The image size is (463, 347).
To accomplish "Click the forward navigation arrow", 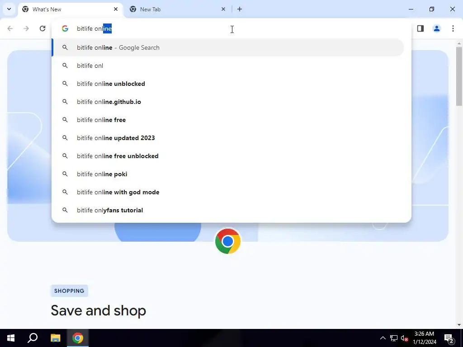I will [26, 28].
